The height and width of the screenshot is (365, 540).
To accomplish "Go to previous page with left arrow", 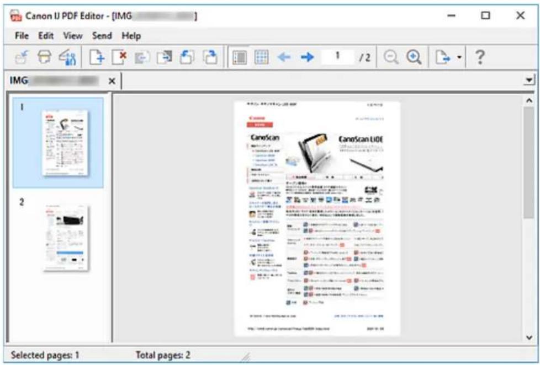I will [x=284, y=57].
